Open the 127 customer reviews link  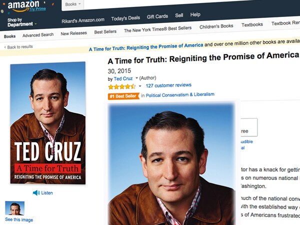click(x=168, y=85)
